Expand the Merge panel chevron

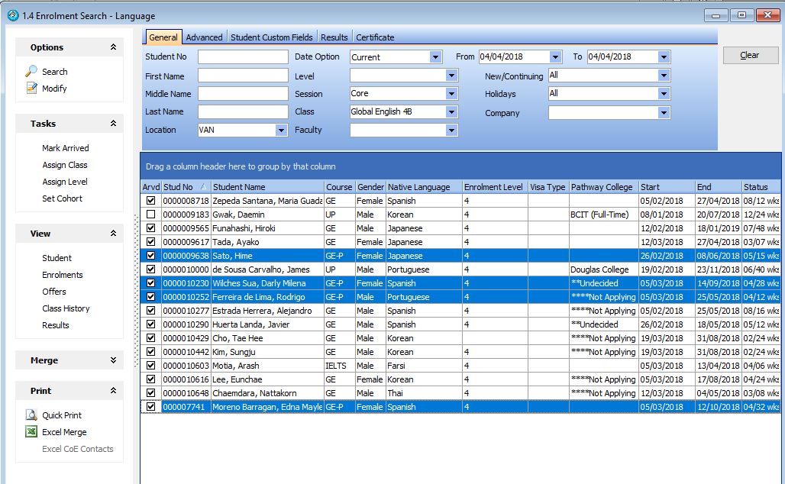click(113, 360)
